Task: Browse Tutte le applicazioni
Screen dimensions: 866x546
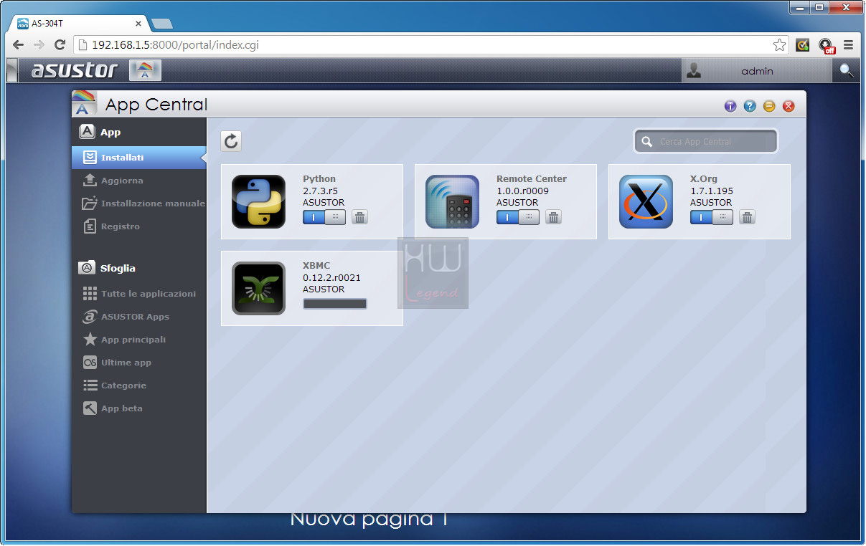Action: tap(139, 294)
